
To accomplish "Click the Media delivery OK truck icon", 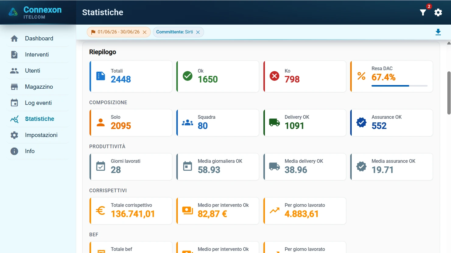I will point(274,166).
